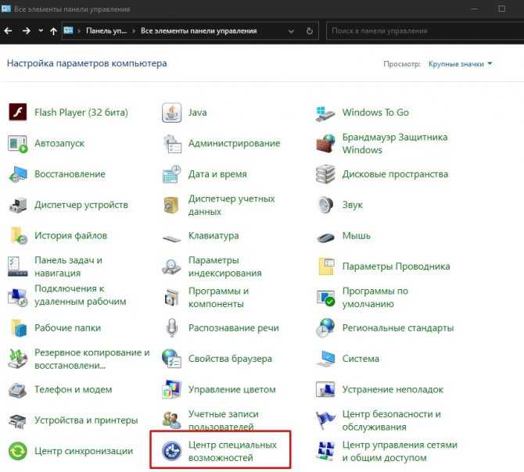The width and height of the screenshot is (524, 472).
Task: Open the Параметры Проводника icon
Action: 326,266
